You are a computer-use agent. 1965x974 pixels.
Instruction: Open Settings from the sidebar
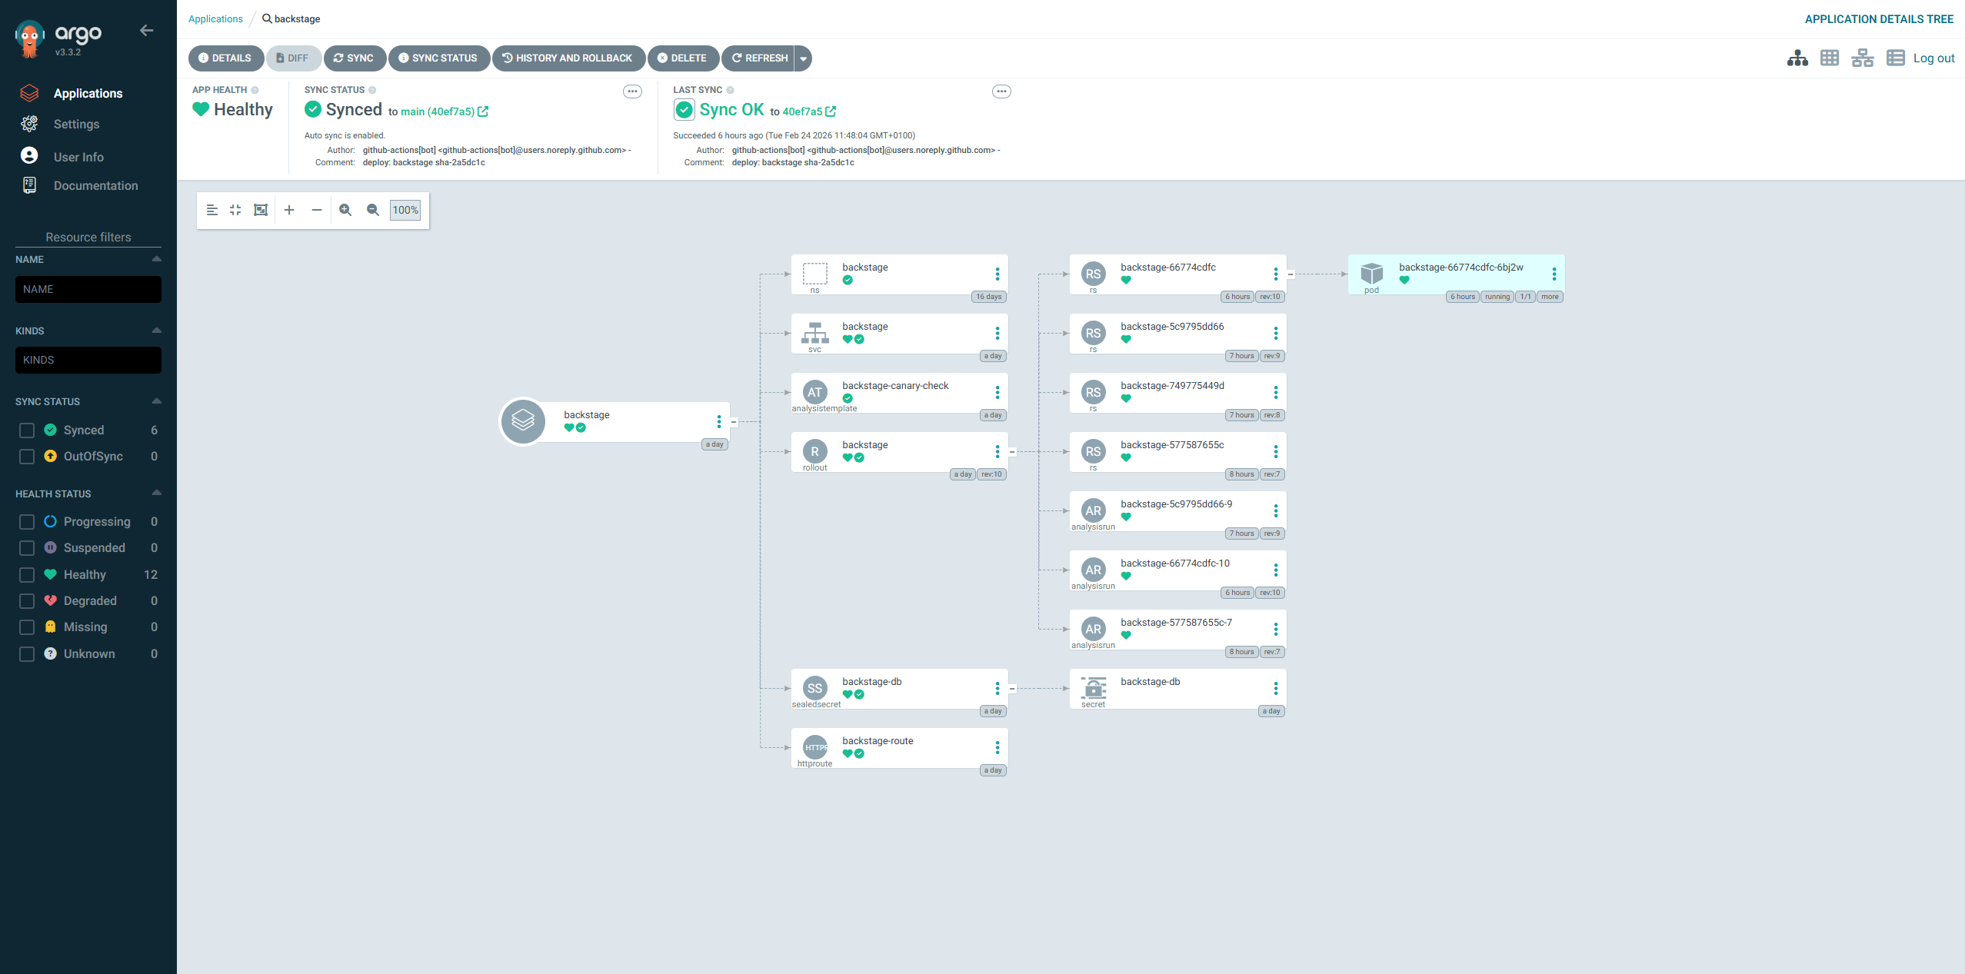(76, 124)
